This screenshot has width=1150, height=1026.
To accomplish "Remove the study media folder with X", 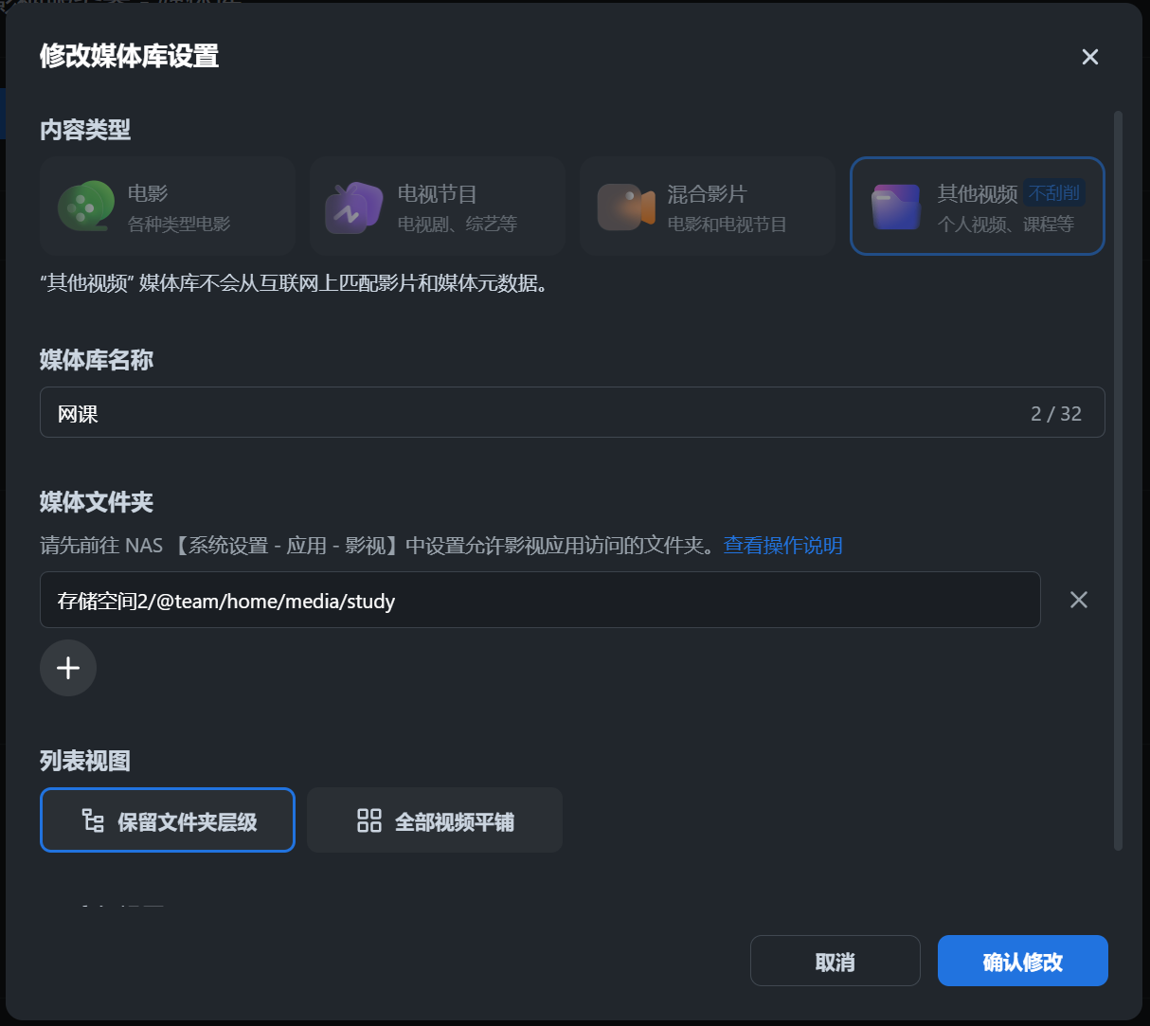I will pos(1078,600).
